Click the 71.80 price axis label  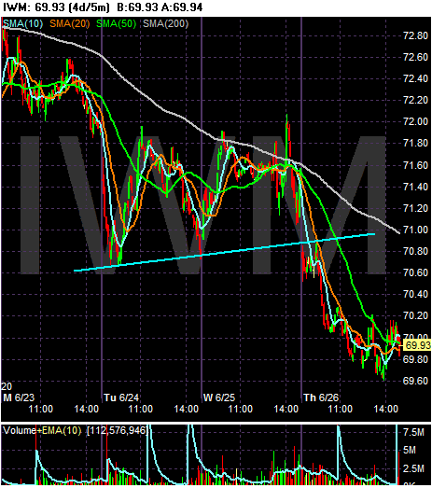(415, 144)
